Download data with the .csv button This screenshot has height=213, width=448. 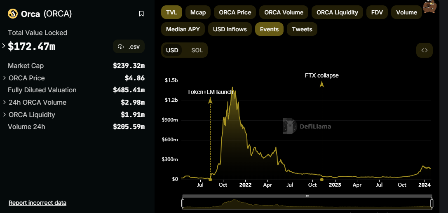click(129, 47)
